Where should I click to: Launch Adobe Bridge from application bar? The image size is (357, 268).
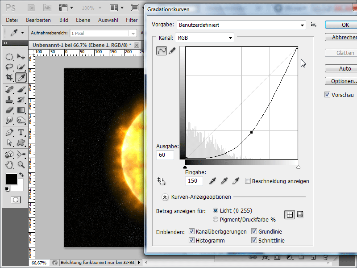point(31,8)
